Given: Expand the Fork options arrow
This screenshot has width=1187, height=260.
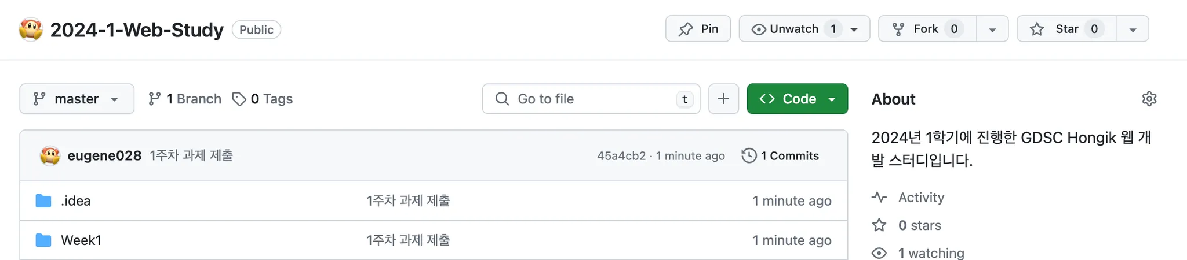Looking at the screenshot, I should click(992, 29).
